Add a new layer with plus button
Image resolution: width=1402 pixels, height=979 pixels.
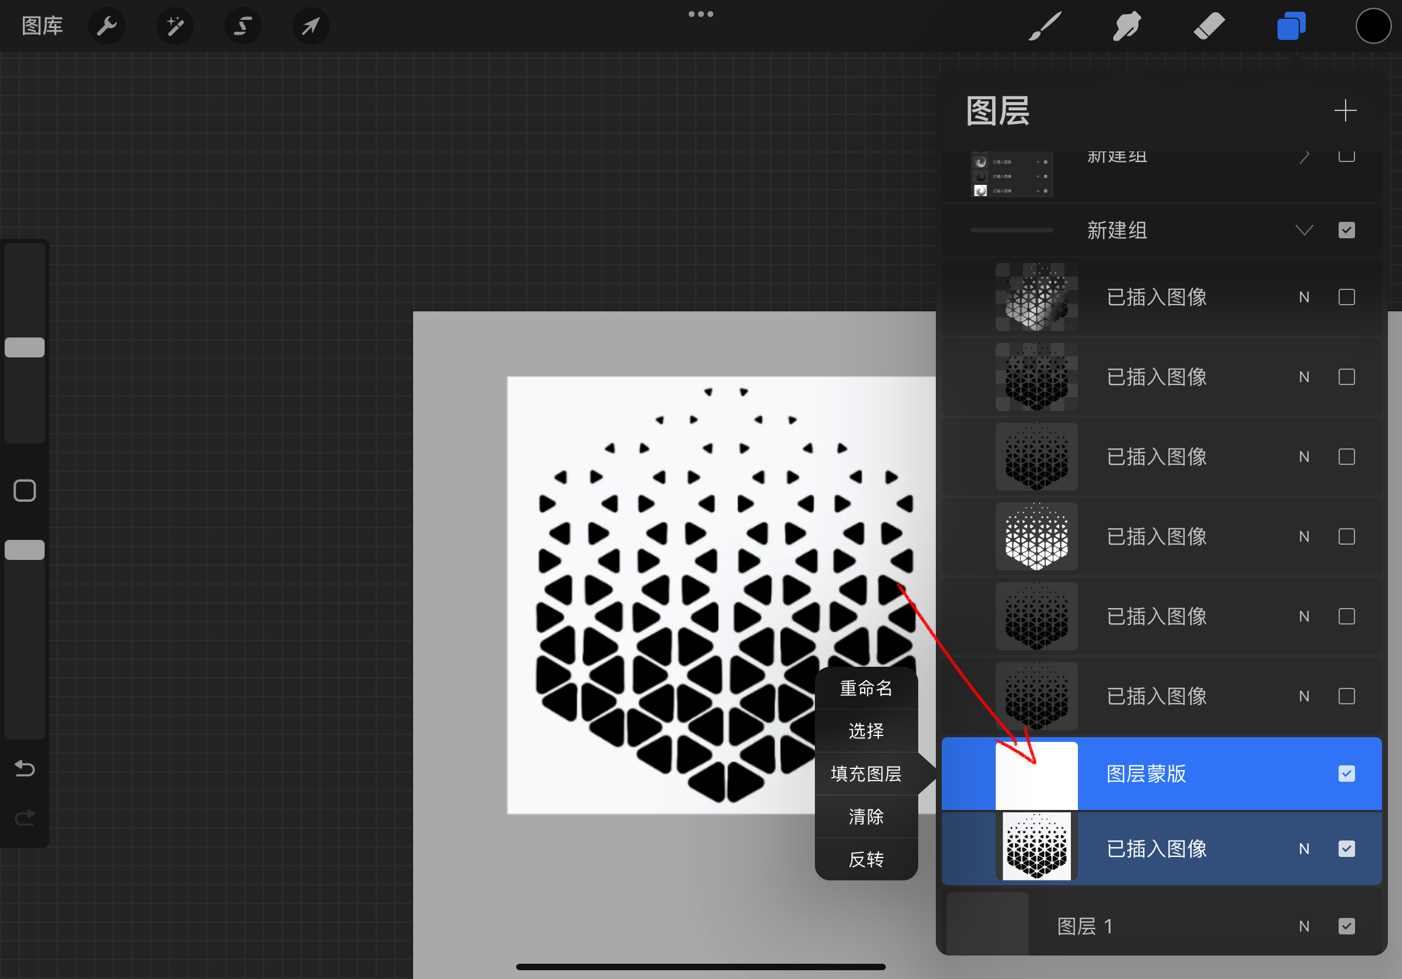click(1346, 110)
